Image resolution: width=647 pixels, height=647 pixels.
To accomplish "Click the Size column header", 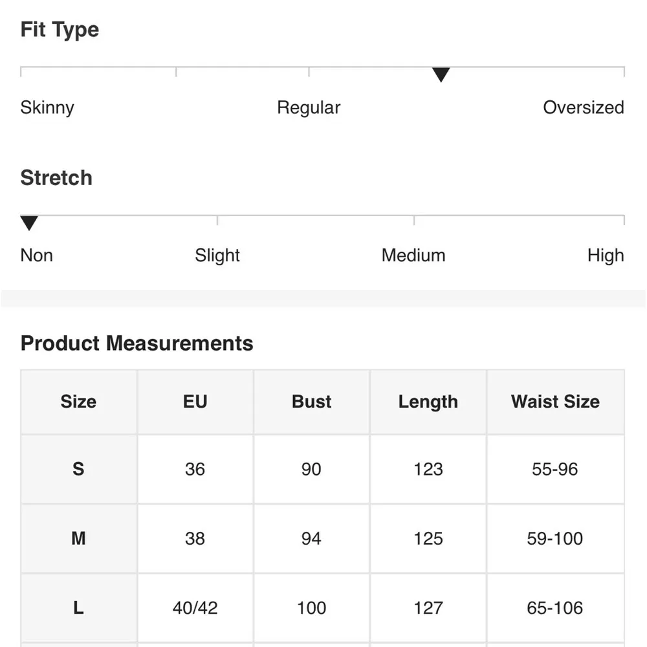I will 78,402.
